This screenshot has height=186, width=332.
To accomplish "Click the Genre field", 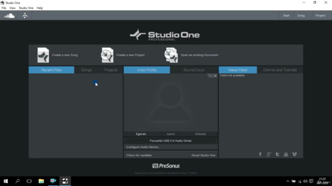I will point(171,134).
